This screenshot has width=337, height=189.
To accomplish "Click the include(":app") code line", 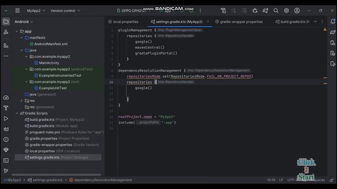I will (147, 122).
